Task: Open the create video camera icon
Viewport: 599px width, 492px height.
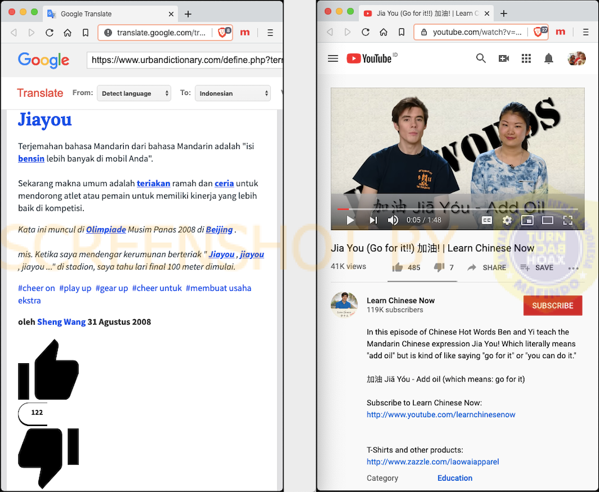Action: pyautogui.click(x=504, y=58)
